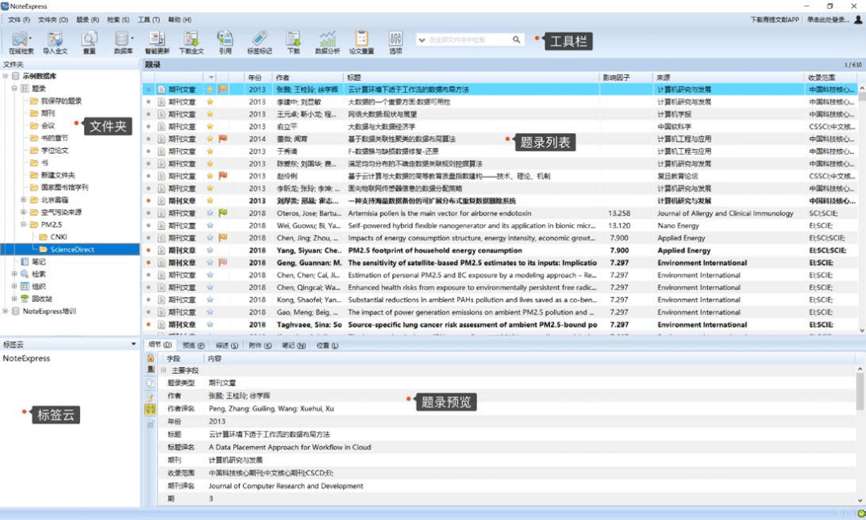Sort records by the 来源 column header
This screenshot has width=866, height=520.
728,77
